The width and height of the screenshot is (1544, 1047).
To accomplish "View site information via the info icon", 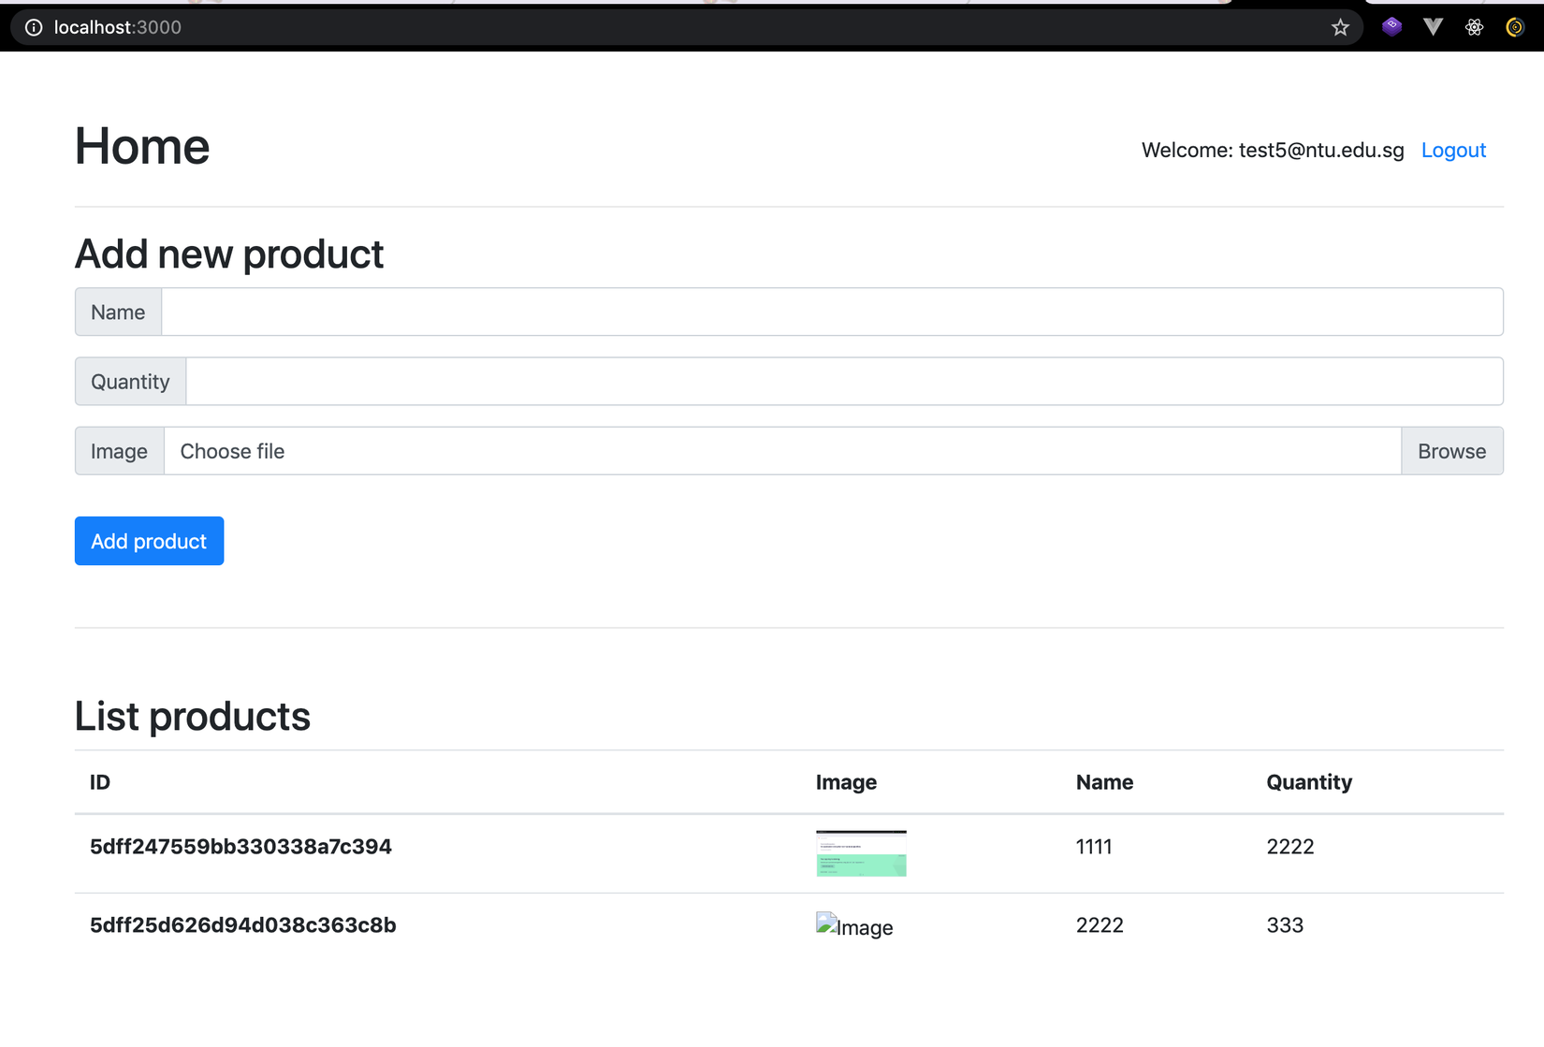I will (x=34, y=27).
